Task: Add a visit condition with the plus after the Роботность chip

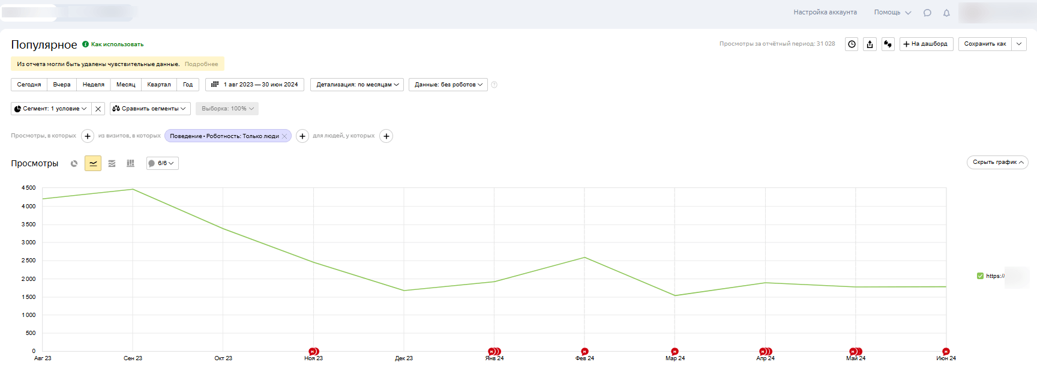Action: [x=302, y=136]
